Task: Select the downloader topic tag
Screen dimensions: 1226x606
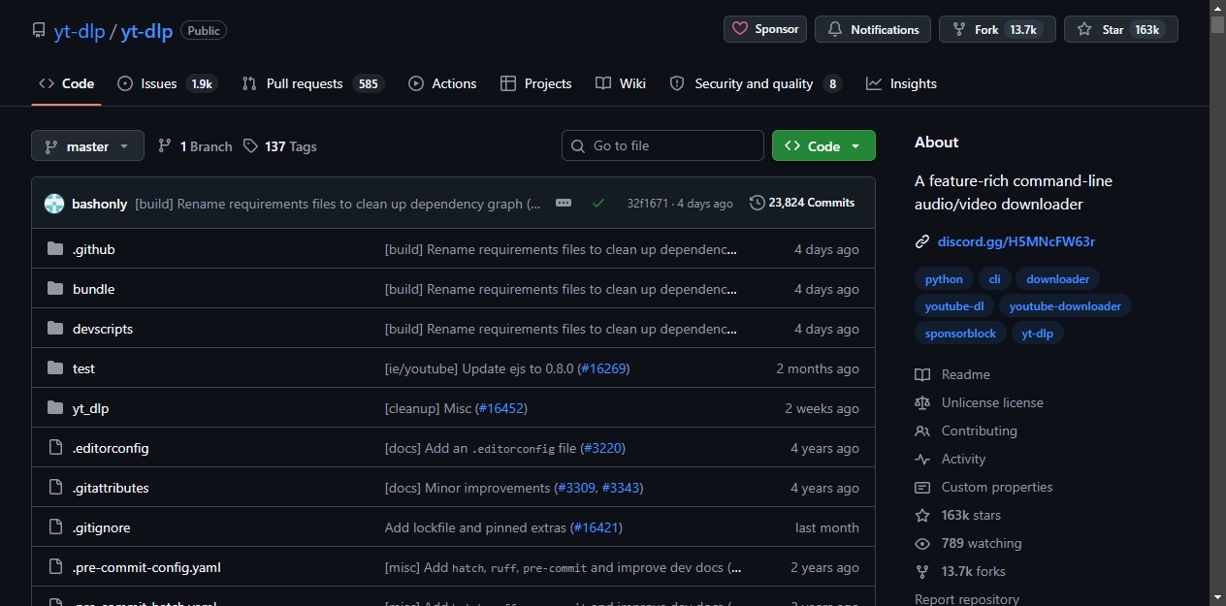Action: pyautogui.click(x=1057, y=279)
